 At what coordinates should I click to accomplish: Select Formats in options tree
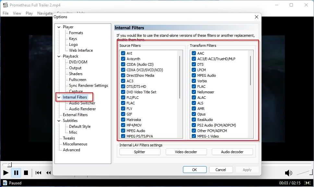[76, 33]
